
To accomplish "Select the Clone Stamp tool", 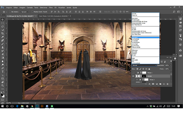I will click(x=2, y=47).
